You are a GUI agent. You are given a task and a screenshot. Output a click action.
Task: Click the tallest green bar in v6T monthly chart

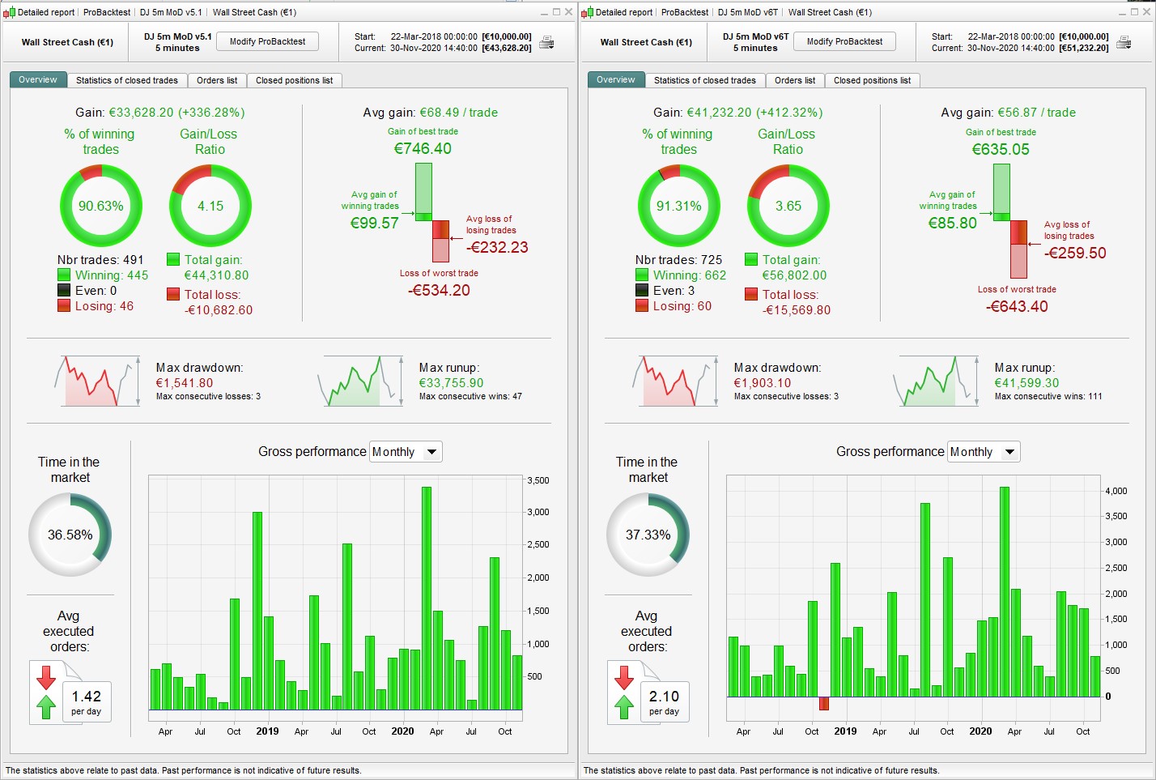(x=1005, y=592)
